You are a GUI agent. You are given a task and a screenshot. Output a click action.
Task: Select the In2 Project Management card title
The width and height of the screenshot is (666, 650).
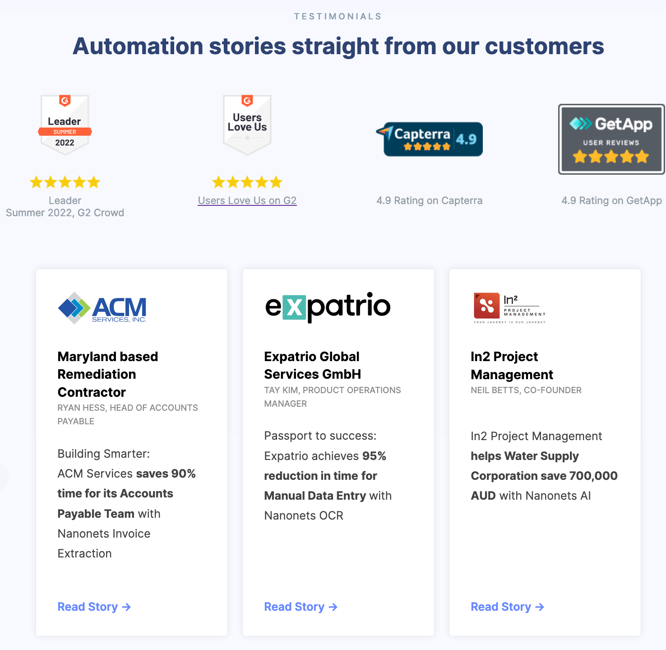coord(512,365)
